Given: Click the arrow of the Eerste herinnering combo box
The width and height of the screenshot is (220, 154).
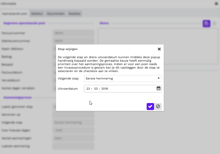Looking at the screenshot, I should [x=158, y=78].
